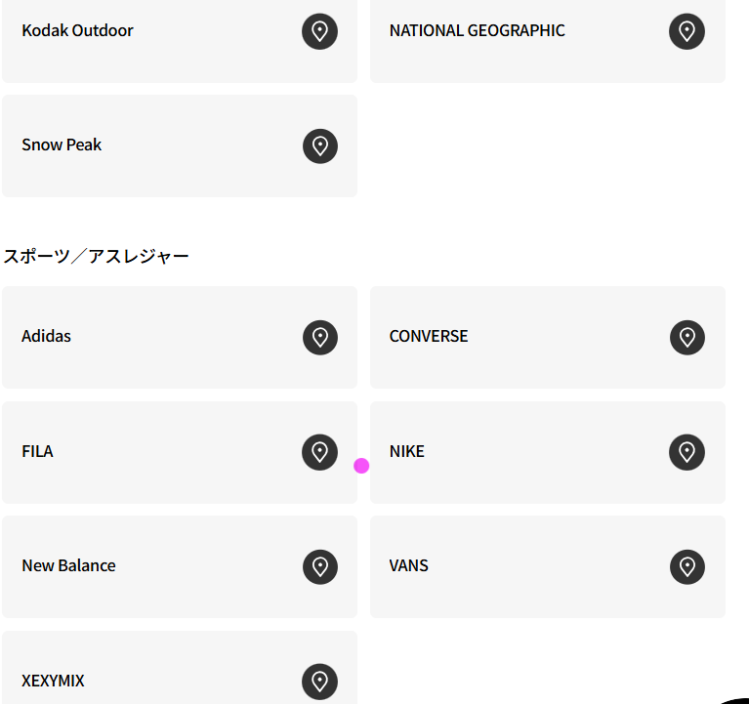Click the NIKE location pin icon
The image size is (749, 704).
[687, 452]
